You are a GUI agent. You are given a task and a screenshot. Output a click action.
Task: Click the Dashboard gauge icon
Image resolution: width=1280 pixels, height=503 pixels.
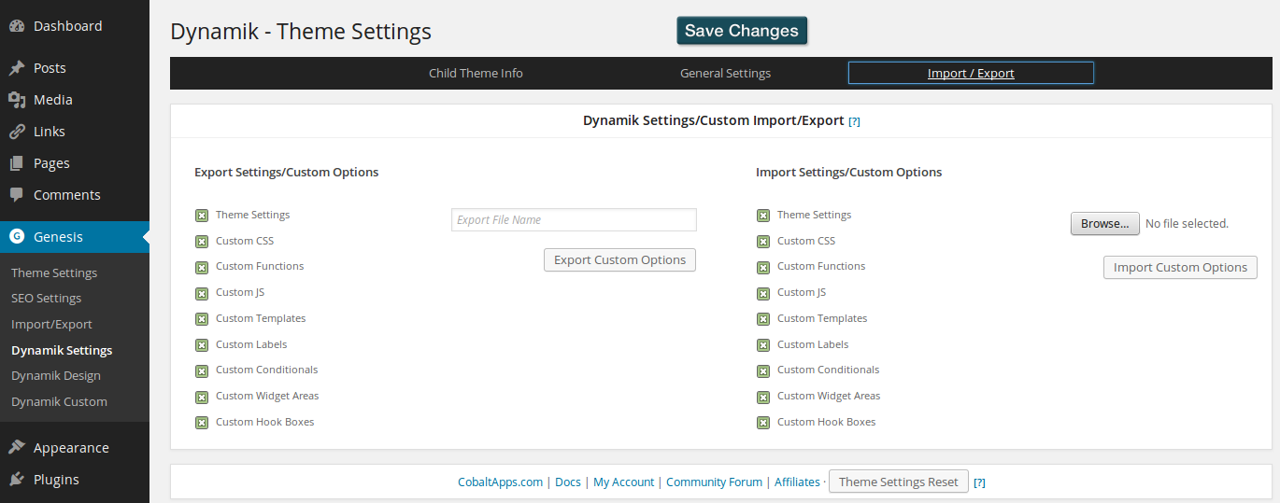pos(17,26)
